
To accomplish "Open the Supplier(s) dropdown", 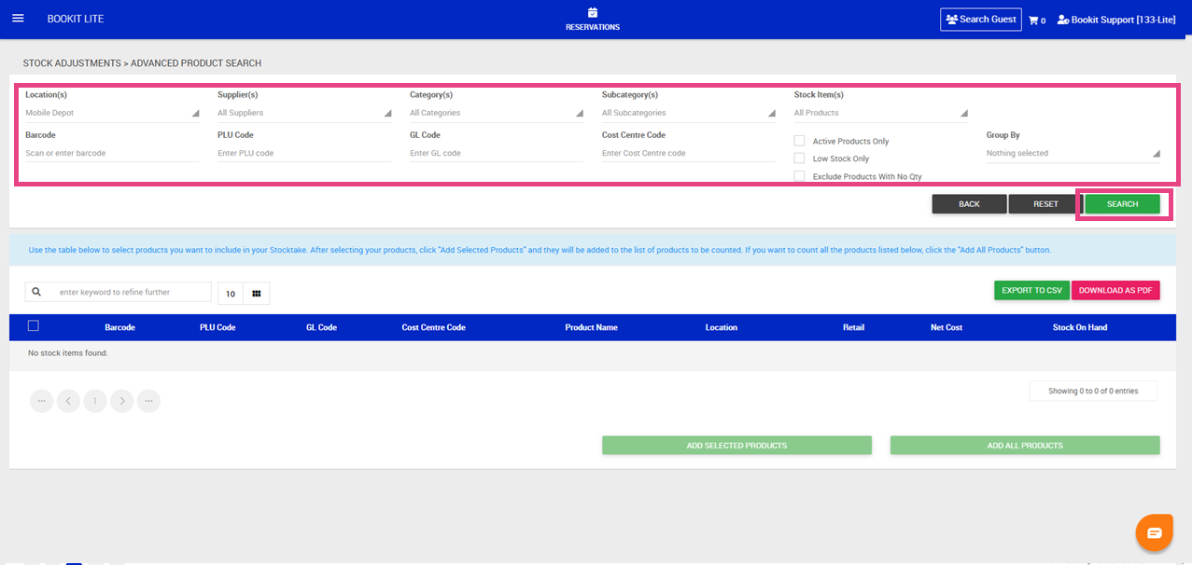I will coord(304,113).
